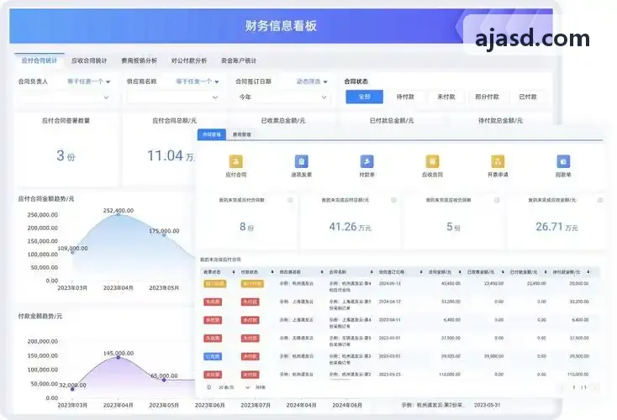Switch to the 费用报销分析 tab
The image size is (617, 420).
click(x=139, y=60)
